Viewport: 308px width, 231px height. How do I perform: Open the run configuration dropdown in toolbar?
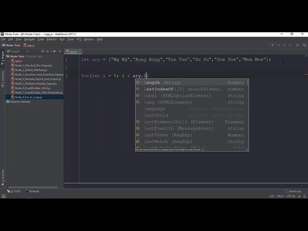pos(273,45)
